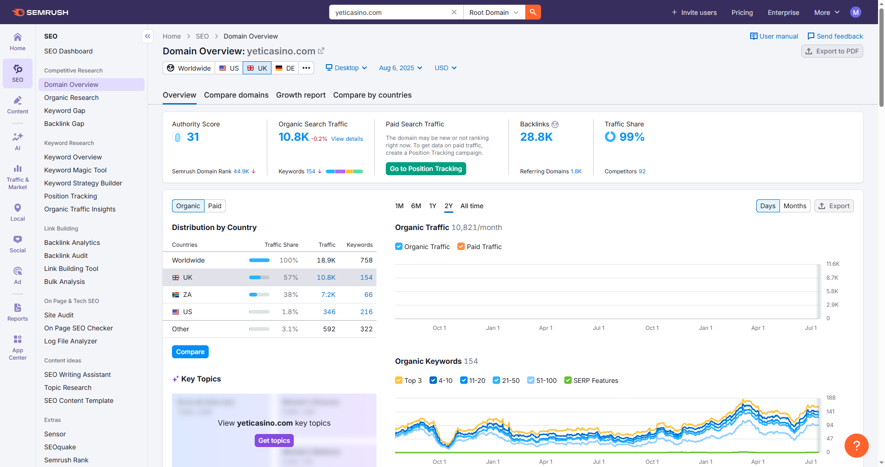Screen dimensions: 885x467
Task: Uncheck the Paid Traffic checkbox
Action: tap(461, 247)
